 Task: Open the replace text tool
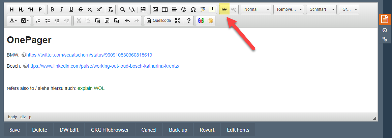pos(132,9)
